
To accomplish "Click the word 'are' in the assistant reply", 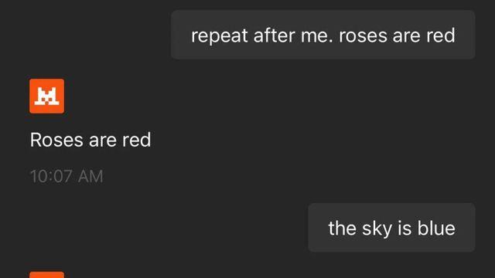I will tap(103, 141).
